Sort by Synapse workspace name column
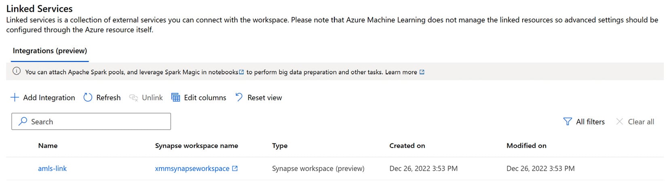Viewport: 667px width, 183px height. pyautogui.click(x=196, y=146)
